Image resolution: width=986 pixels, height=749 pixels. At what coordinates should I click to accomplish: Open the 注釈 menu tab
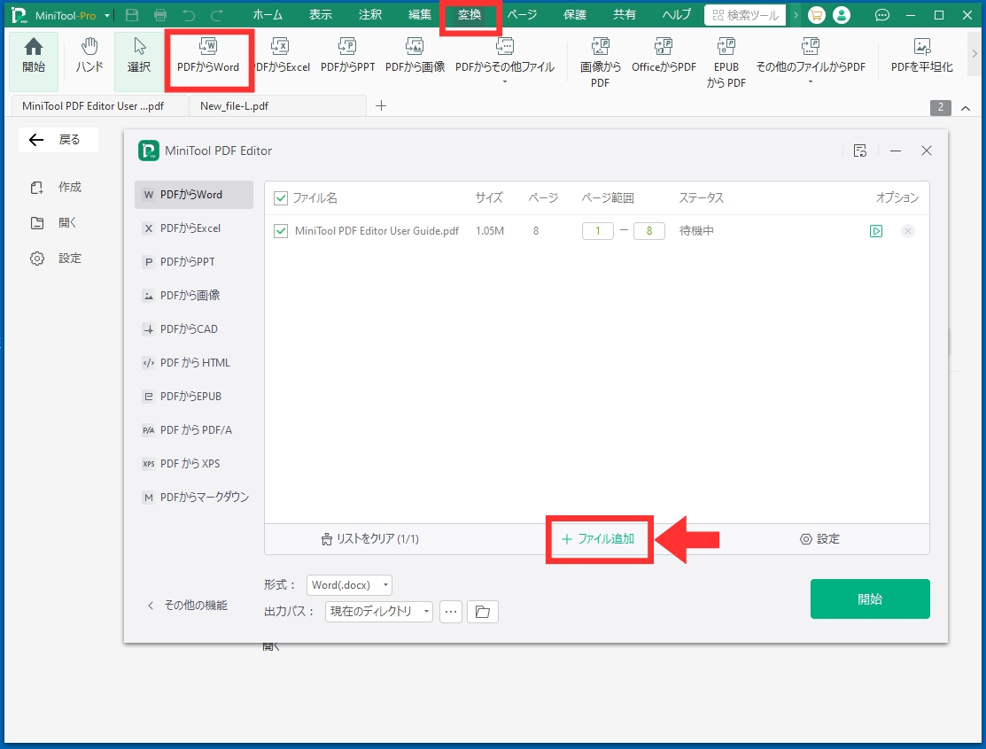(x=369, y=15)
